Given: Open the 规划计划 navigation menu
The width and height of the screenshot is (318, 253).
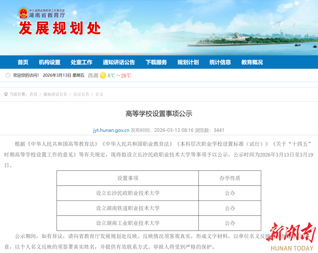Looking at the screenshot, I should click(x=188, y=62).
